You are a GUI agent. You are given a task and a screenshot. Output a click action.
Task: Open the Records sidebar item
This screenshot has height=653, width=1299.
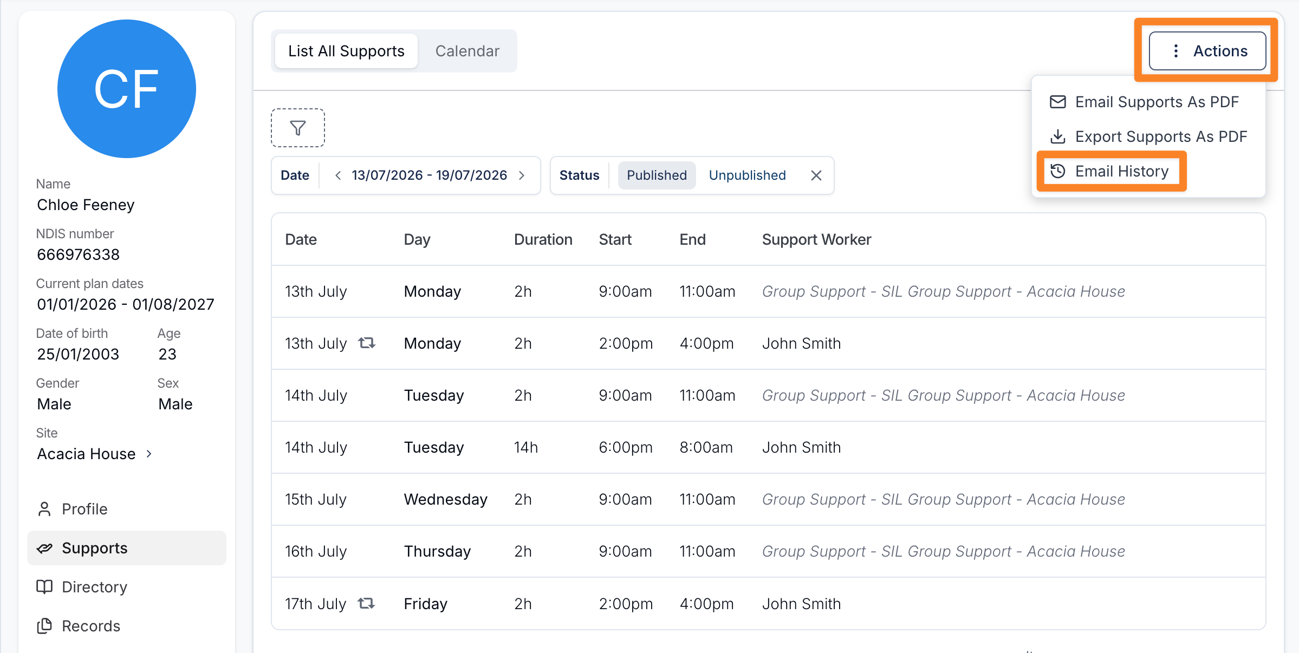(x=127, y=626)
